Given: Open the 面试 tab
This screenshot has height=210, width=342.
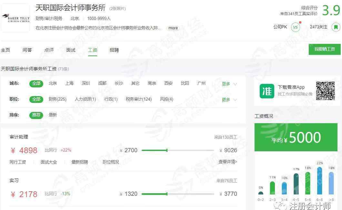Looking at the screenshot, I should 71,50.
